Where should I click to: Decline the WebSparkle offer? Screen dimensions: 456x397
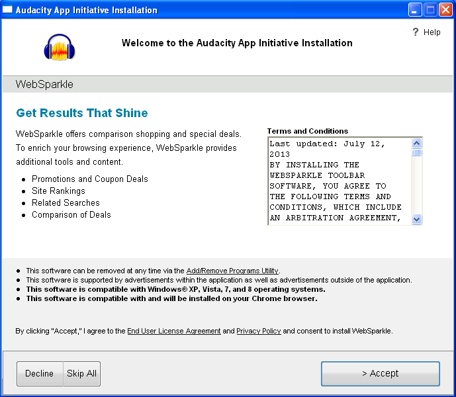pos(40,373)
